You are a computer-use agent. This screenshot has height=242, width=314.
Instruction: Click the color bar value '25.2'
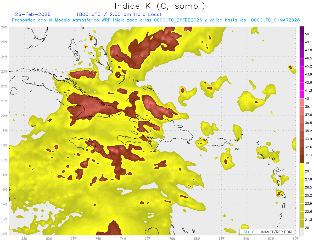coord(309,195)
